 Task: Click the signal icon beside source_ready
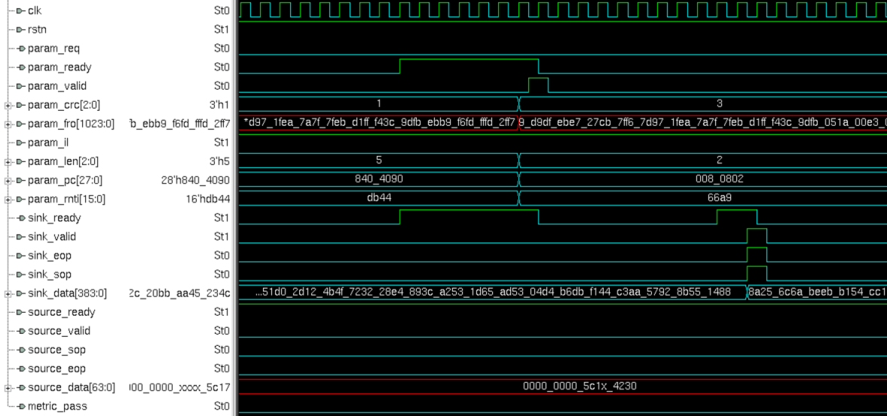(x=20, y=312)
